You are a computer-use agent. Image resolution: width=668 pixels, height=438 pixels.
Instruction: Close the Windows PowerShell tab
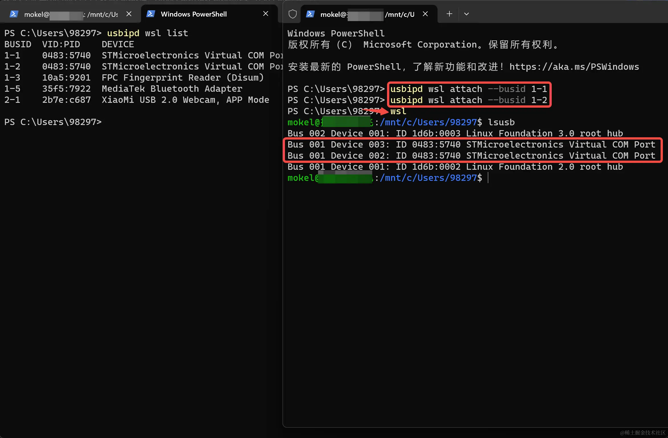(x=265, y=14)
